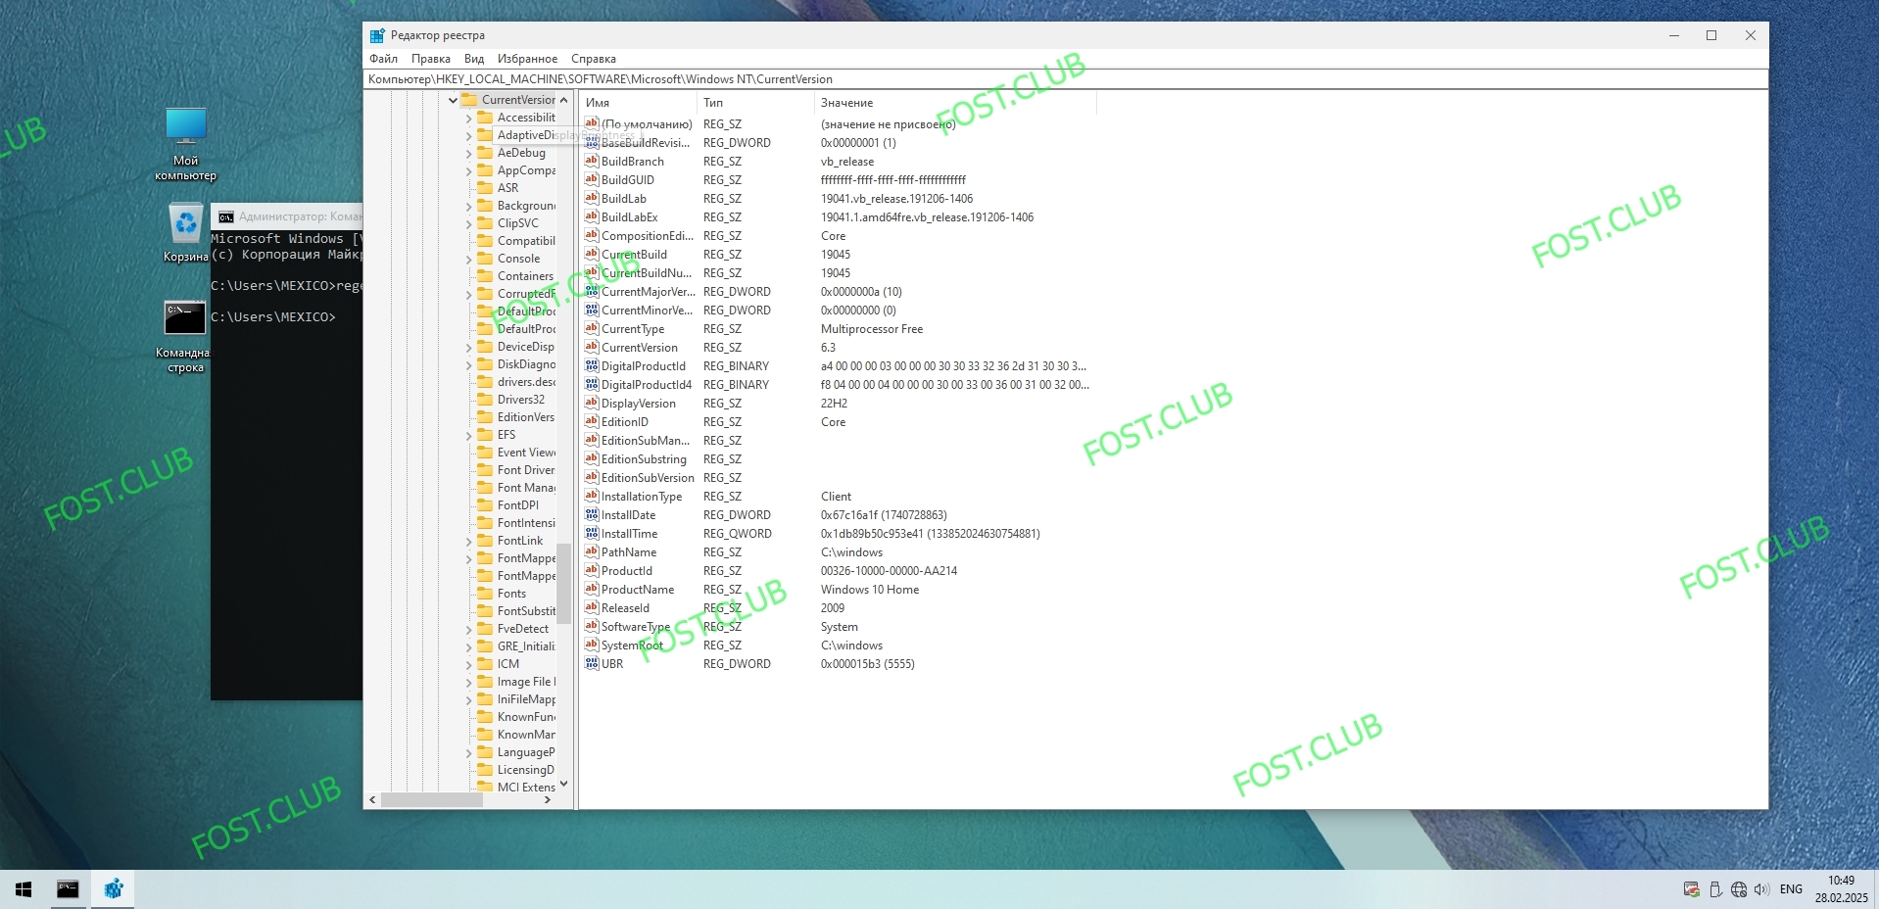
Task: Sort by the Тип column header
Action: click(x=755, y=102)
